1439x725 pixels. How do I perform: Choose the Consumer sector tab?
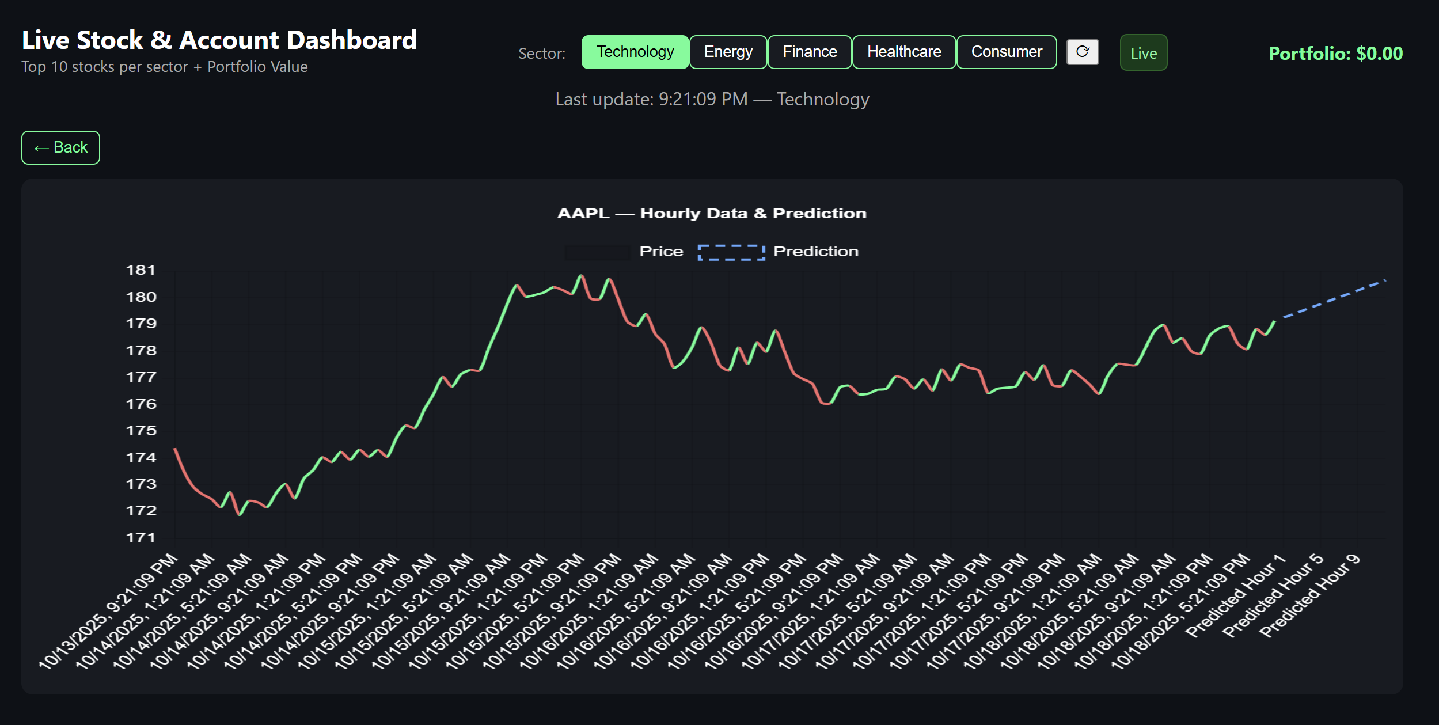click(x=1006, y=52)
